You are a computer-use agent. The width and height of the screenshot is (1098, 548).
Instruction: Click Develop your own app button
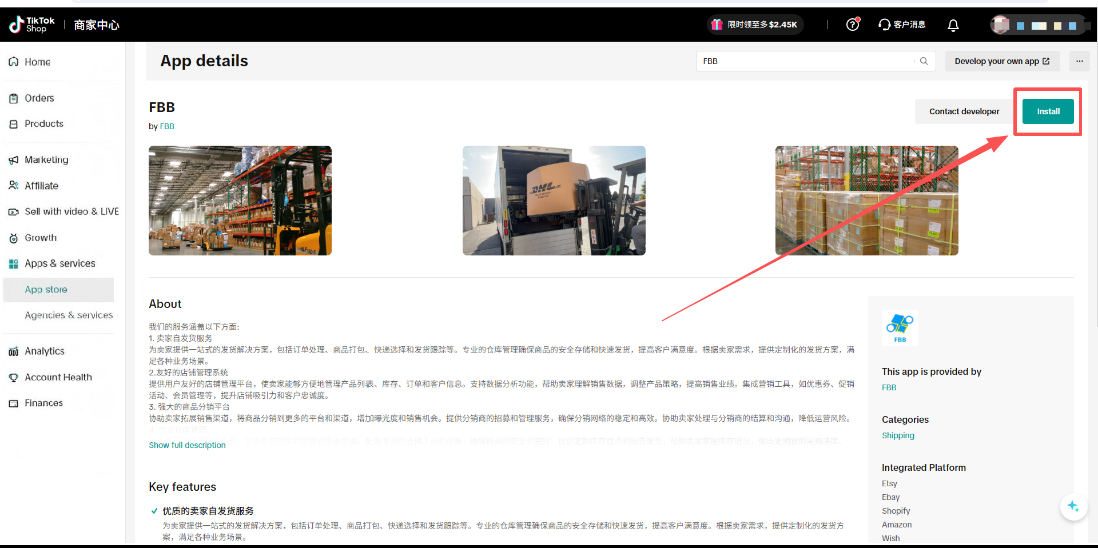[x=1002, y=61]
